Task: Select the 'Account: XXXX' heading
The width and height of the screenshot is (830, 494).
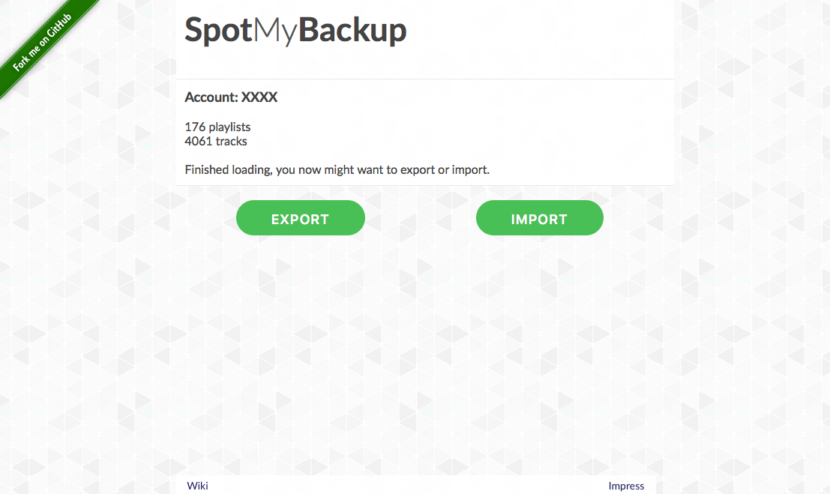Action: coord(231,97)
